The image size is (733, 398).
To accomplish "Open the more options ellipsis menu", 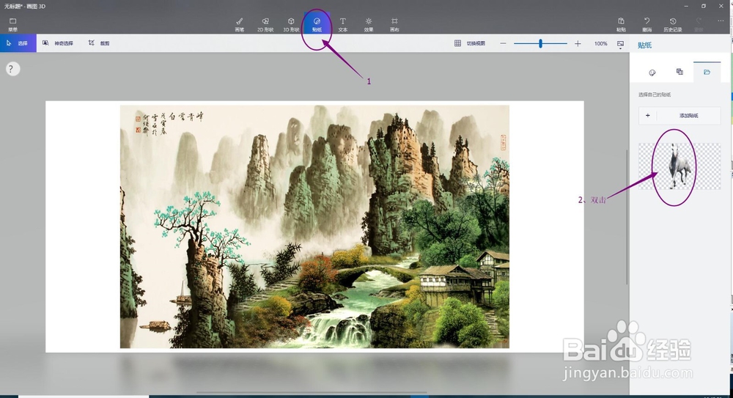I will (x=721, y=21).
